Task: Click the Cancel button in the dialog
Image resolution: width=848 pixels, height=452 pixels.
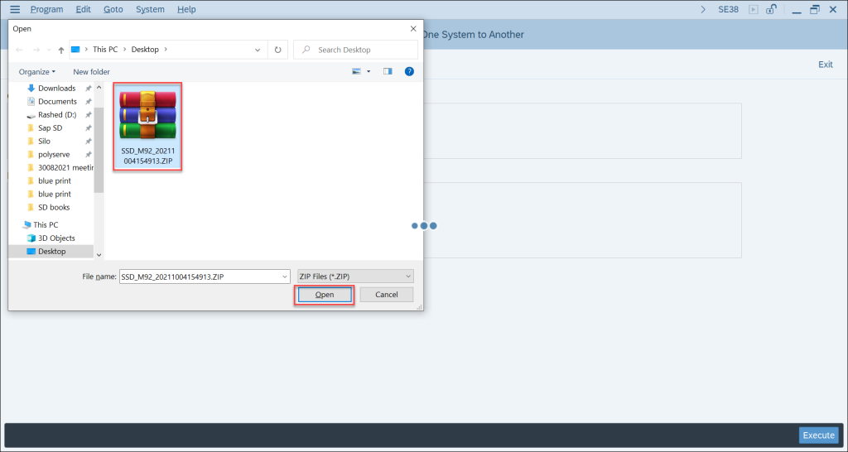Action: coord(387,295)
